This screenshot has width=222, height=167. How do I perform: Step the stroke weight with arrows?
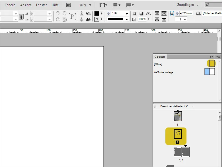(x=109, y=13)
